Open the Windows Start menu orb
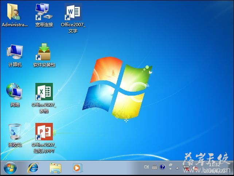Image resolution: width=234 pixels, height=176 pixels. [x=10, y=168]
